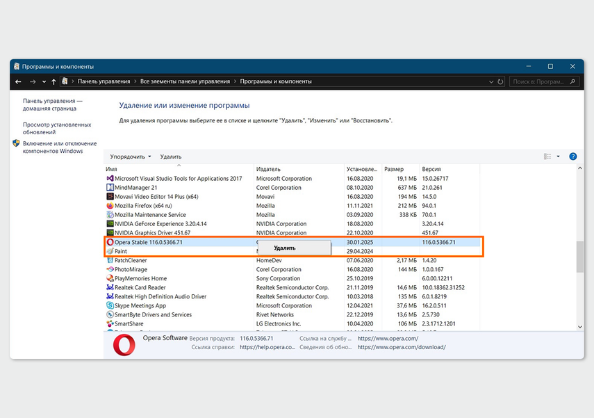Screen dimensions: 594x418
Task: Open address bar history dropdown
Action: pyautogui.click(x=490, y=81)
